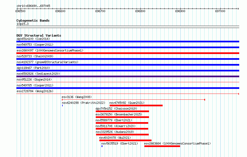The height and width of the screenshot is (157, 247).
Task: Click the chr10:696490..697045 region label
Action: [x=33, y=6]
